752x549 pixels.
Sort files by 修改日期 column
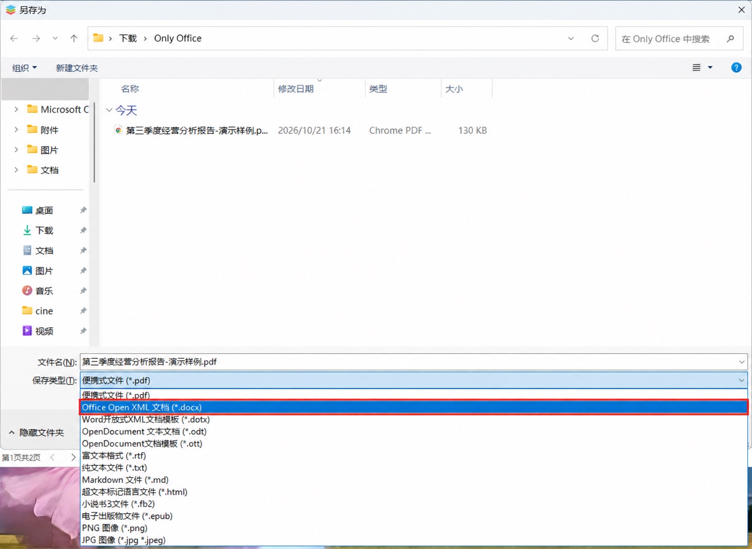296,89
